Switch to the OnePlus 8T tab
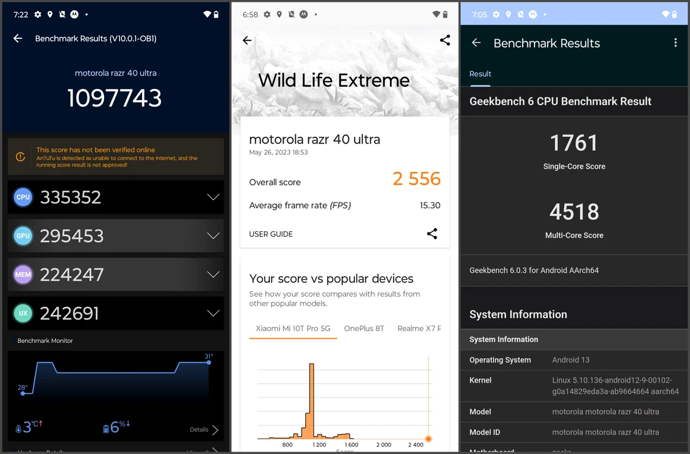This screenshot has width=690, height=454. click(x=364, y=329)
